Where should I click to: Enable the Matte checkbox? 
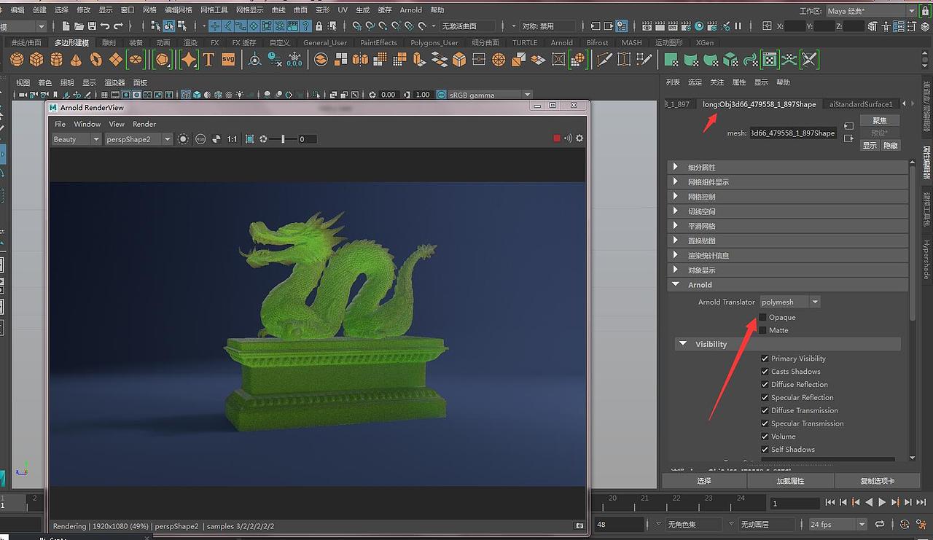click(x=763, y=330)
